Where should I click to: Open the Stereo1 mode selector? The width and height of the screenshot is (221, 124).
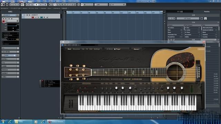click(x=136, y=49)
